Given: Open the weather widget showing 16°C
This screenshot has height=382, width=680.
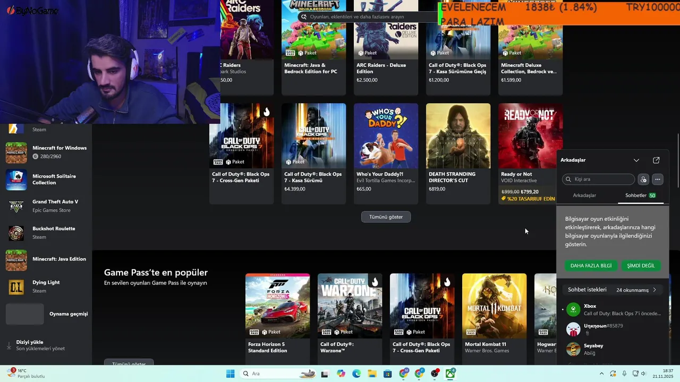Looking at the screenshot, I should pyautogui.click(x=27, y=374).
